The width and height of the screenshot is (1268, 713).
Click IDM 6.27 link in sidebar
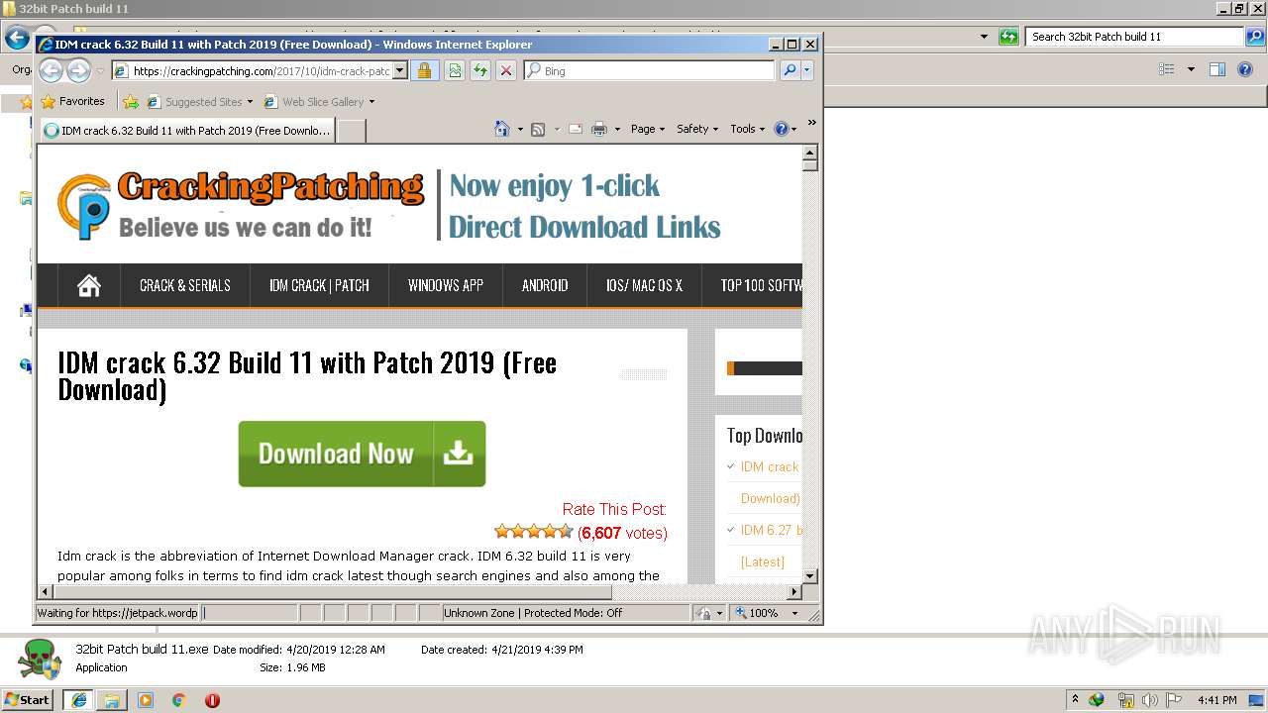(772, 530)
